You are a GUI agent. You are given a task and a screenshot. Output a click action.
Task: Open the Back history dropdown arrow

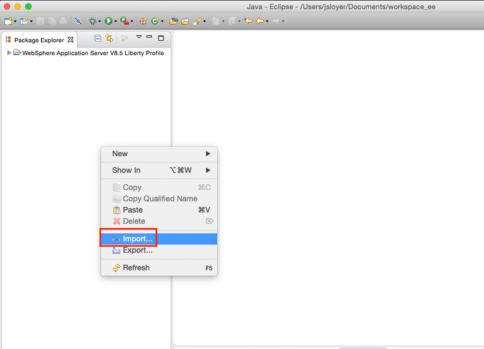click(x=267, y=21)
